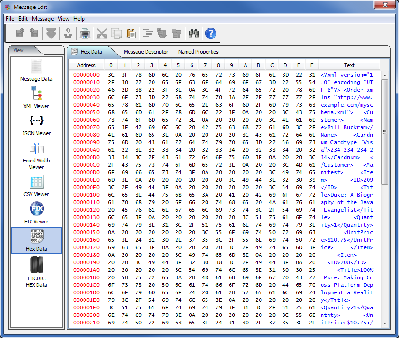Click text 'example.com/mysc'
The image size is (399, 338).
pyautogui.click(x=347, y=105)
